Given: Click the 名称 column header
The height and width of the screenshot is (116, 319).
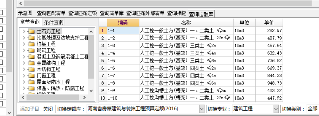Looking at the screenshot, I should pos(187,23).
